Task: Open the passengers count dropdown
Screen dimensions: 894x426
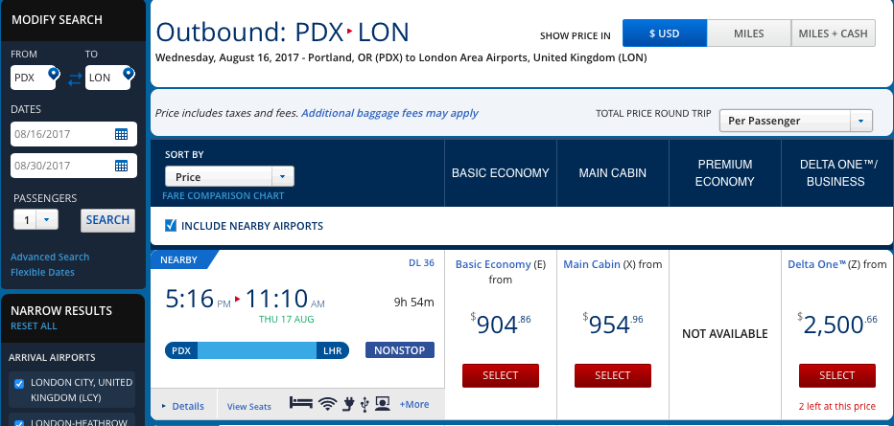Action: click(x=36, y=220)
